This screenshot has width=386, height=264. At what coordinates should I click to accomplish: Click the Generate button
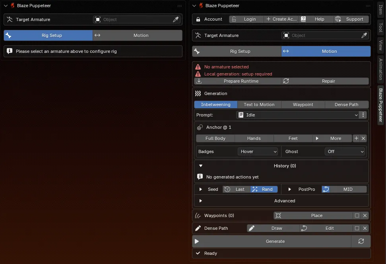coord(272,241)
